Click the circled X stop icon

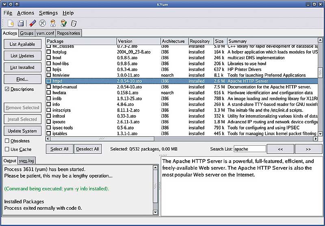[43, 23]
